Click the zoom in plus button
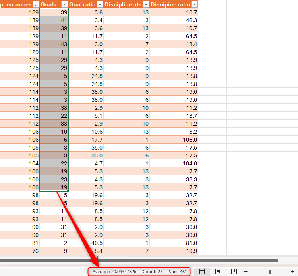298x276 pixels. [x=292, y=272]
